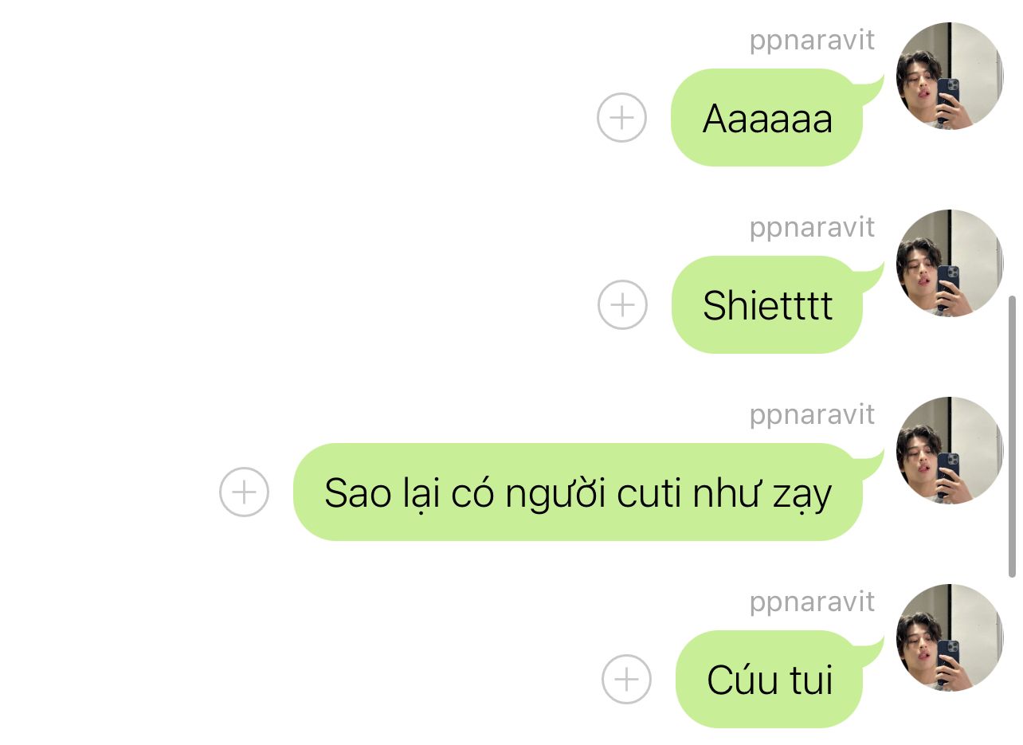The width and height of the screenshot is (1023, 745).
Task: Select the "Shietttt" message bubble
Action: (767, 305)
